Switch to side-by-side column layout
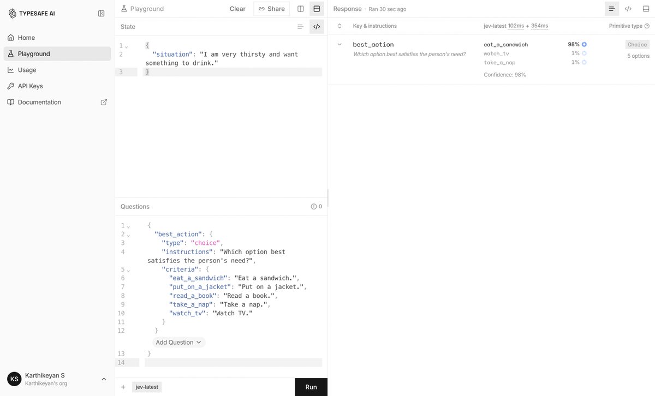The image size is (655, 396). point(301,9)
